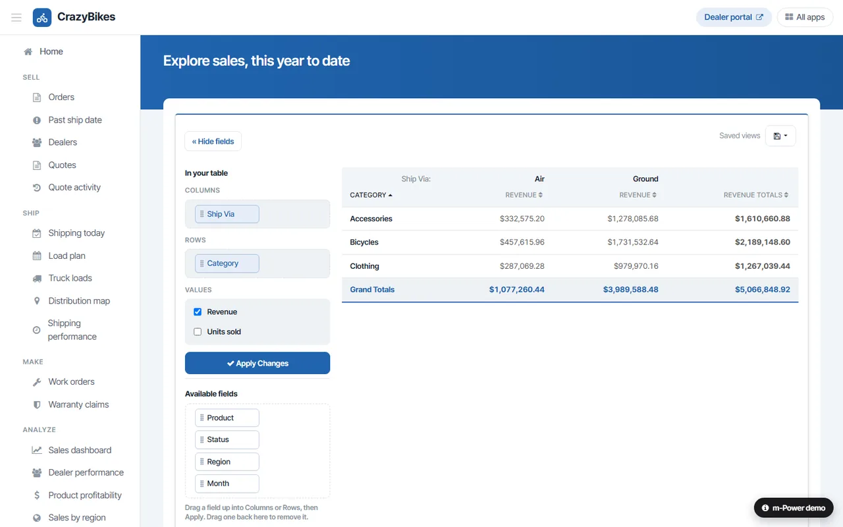
Task: Select the Region available field
Action: coord(227,462)
